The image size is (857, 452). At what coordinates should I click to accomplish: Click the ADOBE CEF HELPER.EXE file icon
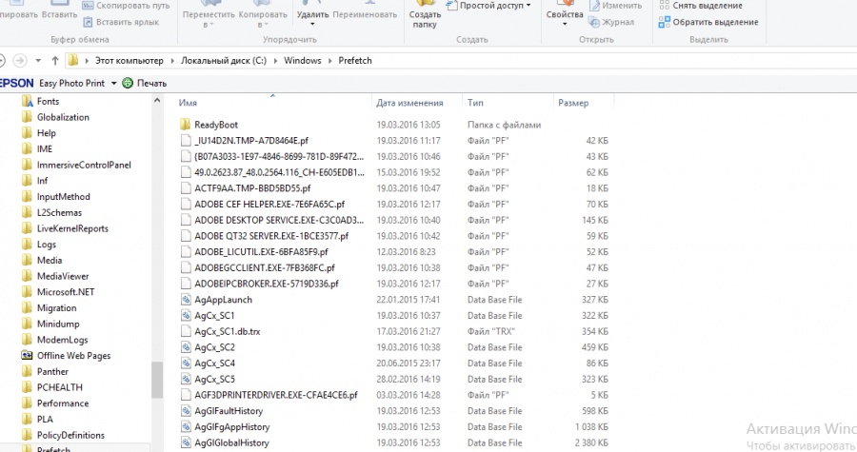point(186,205)
